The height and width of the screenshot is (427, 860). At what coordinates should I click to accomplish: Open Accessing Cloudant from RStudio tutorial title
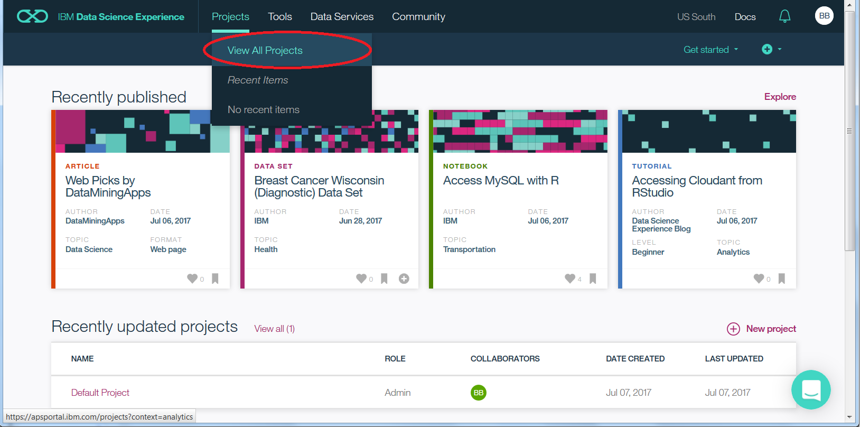pyautogui.click(x=697, y=187)
